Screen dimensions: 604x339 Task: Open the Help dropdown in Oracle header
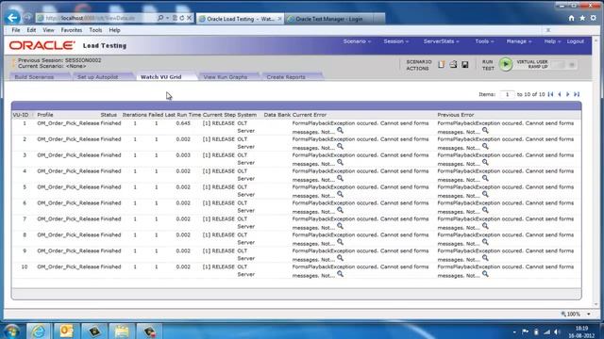552,41
